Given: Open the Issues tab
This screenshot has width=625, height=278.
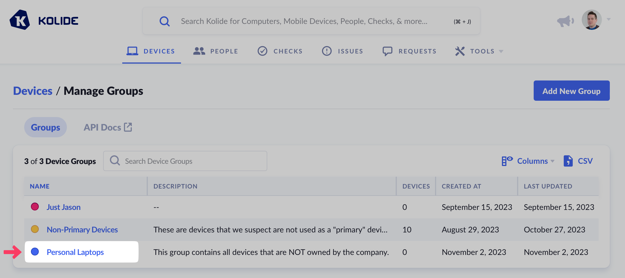Looking at the screenshot, I should (x=343, y=51).
